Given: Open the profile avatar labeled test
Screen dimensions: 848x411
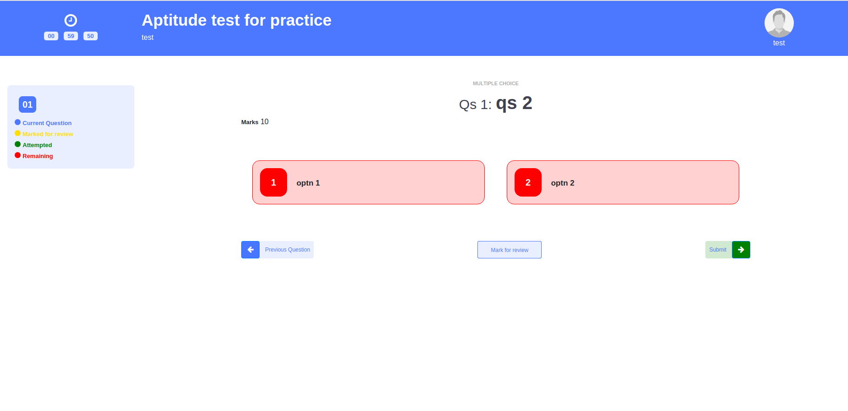Looking at the screenshot, I should 779,22.
